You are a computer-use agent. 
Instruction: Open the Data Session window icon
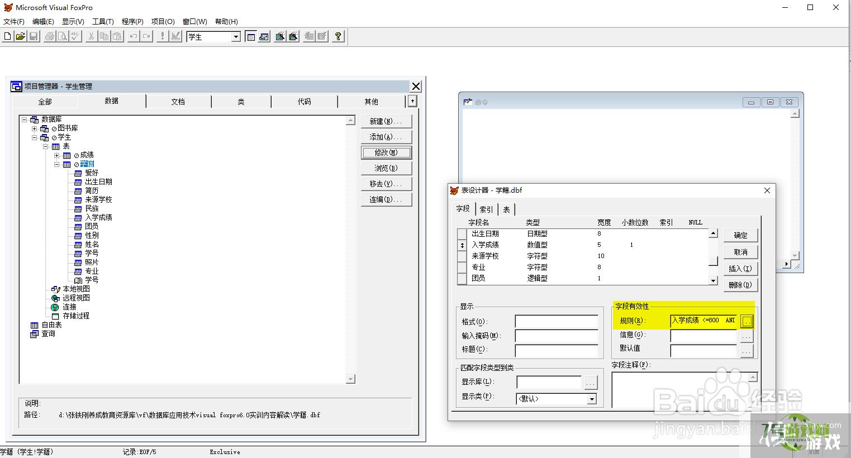point(264,36)
